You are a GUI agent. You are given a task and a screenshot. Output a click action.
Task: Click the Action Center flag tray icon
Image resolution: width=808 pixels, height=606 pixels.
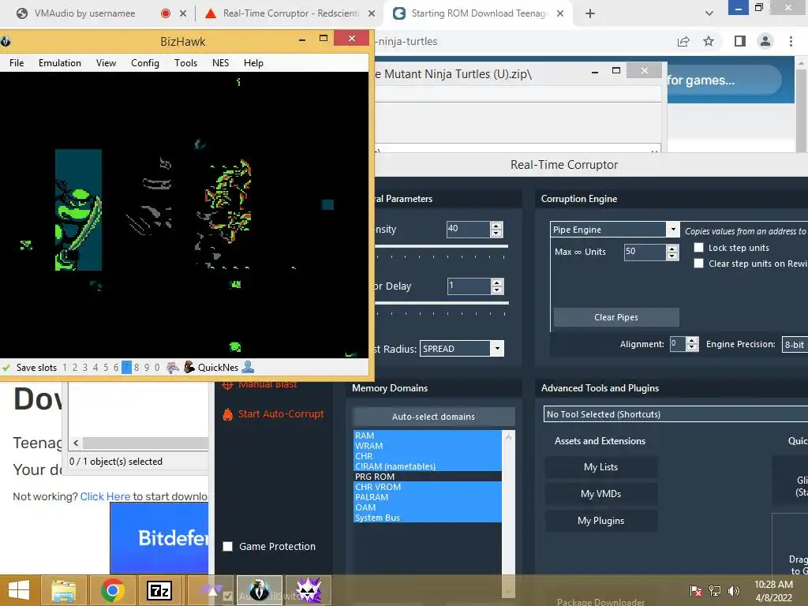click(x=696, y=590)
